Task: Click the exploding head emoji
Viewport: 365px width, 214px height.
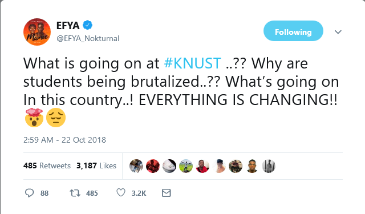Action: (x=34, y=118)
